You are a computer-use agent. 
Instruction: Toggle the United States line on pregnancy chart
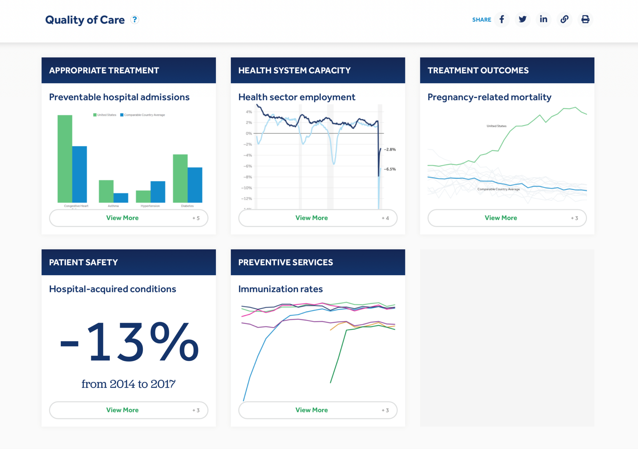click(496, 126)
